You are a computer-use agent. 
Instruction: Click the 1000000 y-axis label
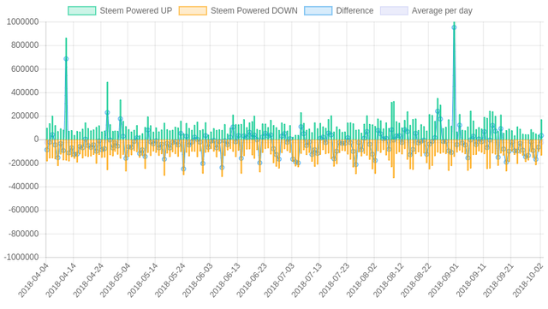(x=23, y=22)
